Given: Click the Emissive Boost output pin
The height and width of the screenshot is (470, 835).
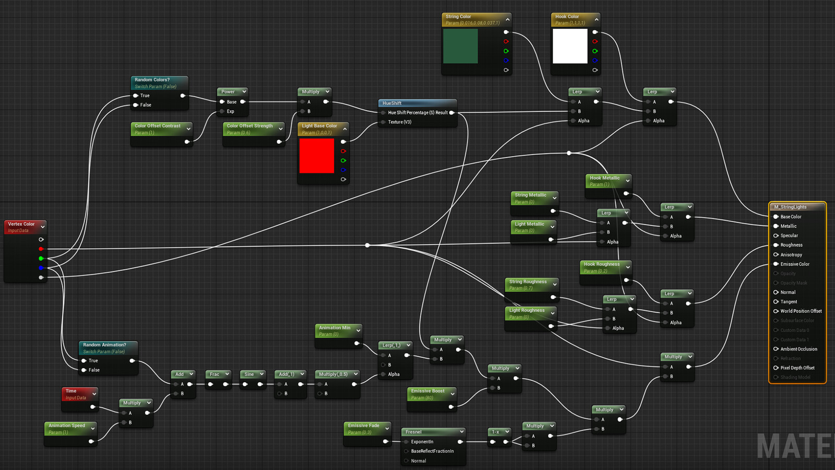Looking at the screenshot, I should [451, 406].
